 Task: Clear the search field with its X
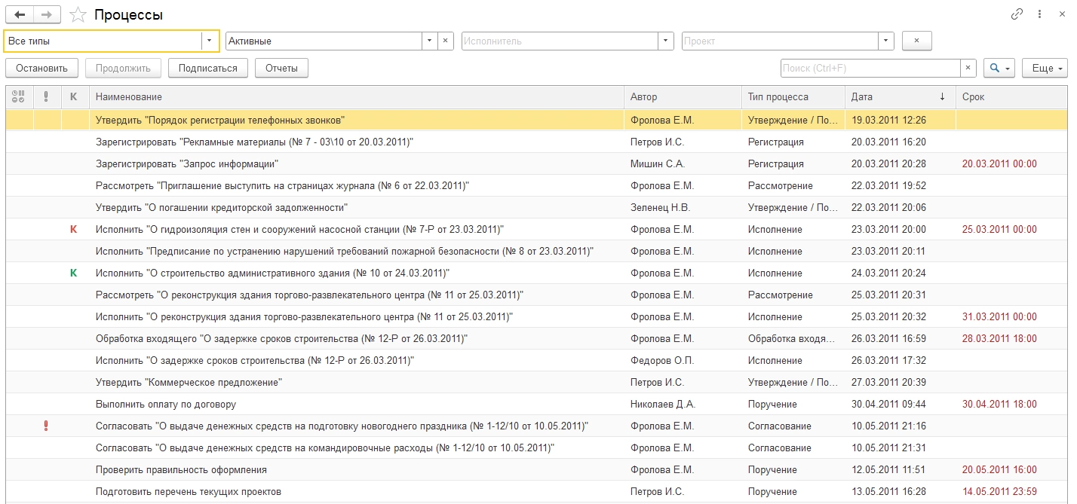coord(968,69)
